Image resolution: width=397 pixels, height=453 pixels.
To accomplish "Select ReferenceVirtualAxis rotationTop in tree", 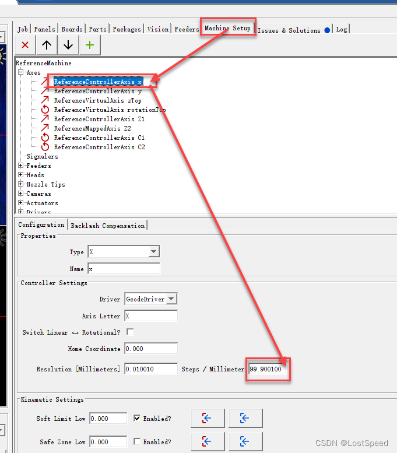I will pyautogui.click(x=110, y=110).
